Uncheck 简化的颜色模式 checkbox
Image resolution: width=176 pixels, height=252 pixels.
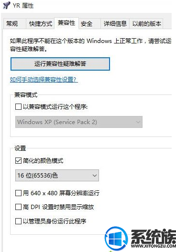pyautogui.click(x=18, y=160)
